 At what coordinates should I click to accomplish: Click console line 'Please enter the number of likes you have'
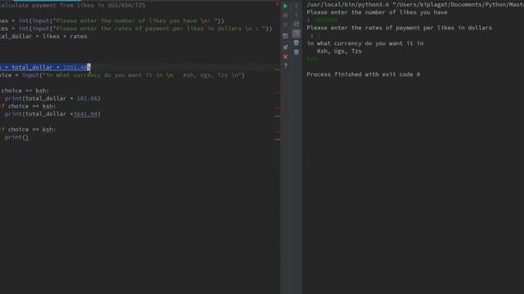377,12
